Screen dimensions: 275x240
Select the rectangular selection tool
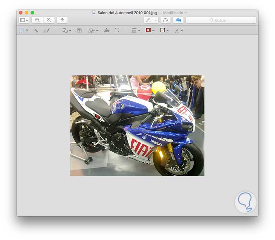coord(22,30)
